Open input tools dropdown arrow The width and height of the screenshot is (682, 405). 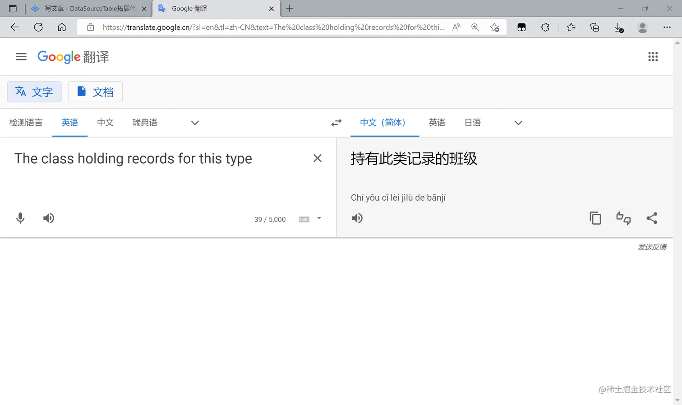pyautogui.click(x=319, y=218)
